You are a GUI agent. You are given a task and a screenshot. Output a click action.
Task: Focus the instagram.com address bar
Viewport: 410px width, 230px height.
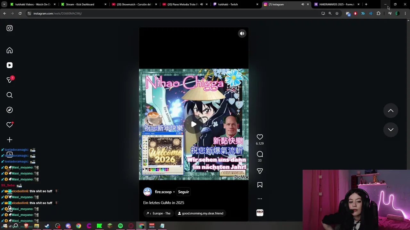coord(173,13)
